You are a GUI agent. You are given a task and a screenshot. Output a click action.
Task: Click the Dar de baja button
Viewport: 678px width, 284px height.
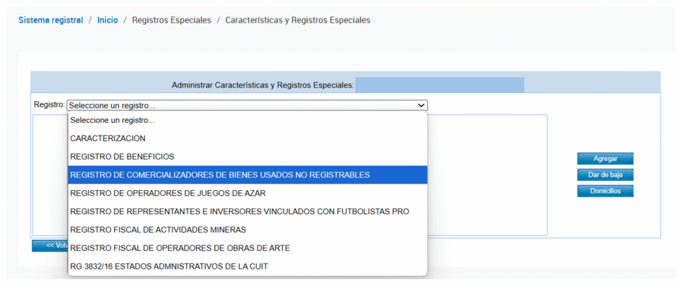tap(605, 175)
